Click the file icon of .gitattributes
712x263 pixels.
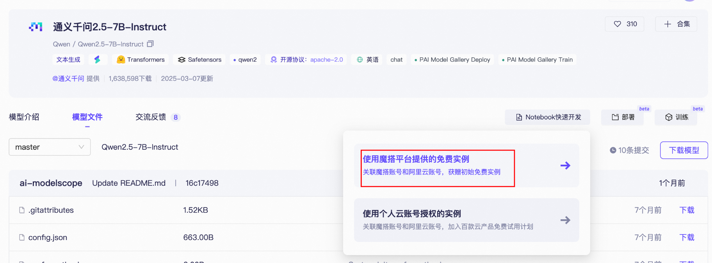(x=22, y=210)
